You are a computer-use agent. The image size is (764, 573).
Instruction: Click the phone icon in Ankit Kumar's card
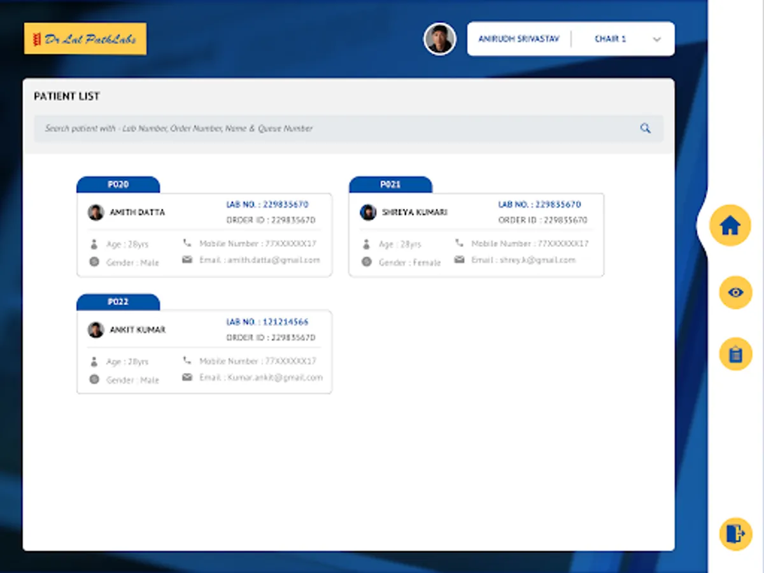pos(187,360)
